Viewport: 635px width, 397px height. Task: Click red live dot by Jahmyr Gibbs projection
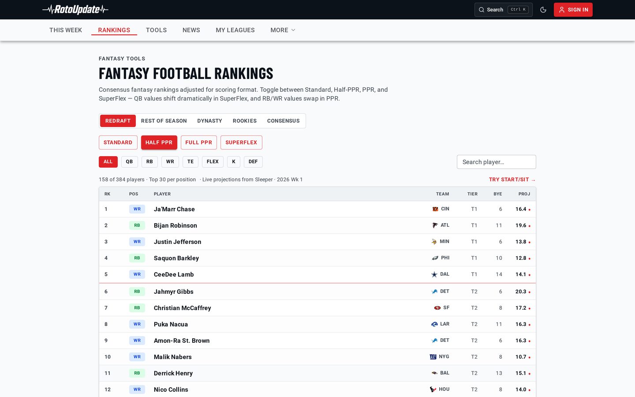coord(530,292)
